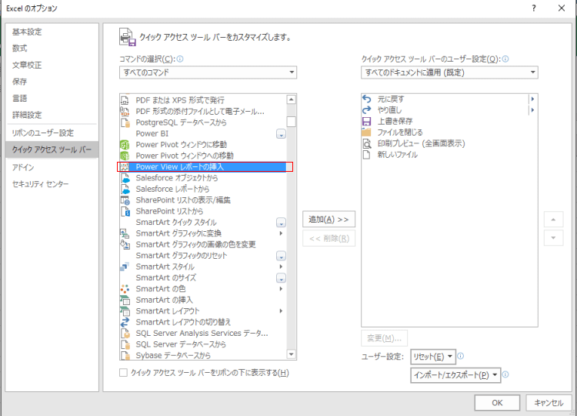577x416 pixels.
Task: Click the SharePoint リストの表示/編集 icon
Action: pyautogui.click(x=125, y=200)
